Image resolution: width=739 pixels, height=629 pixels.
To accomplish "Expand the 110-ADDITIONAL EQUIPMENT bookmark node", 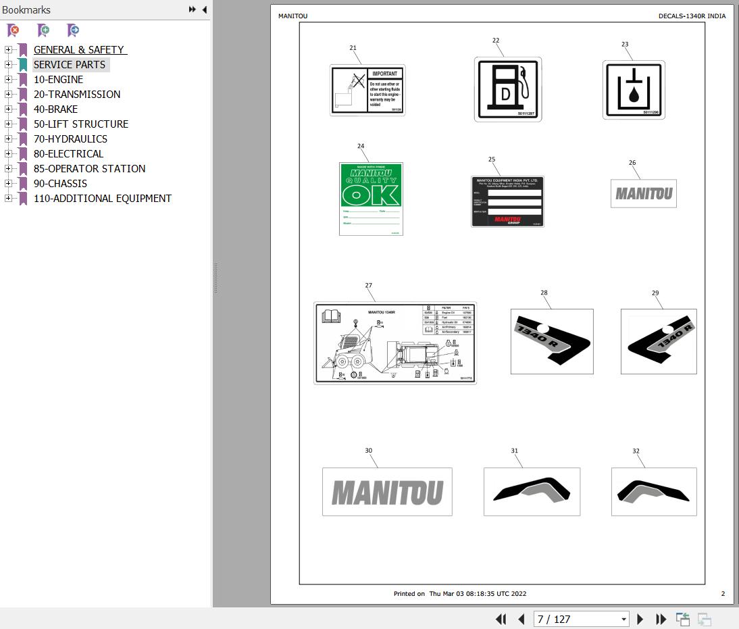I will [8, 198].
